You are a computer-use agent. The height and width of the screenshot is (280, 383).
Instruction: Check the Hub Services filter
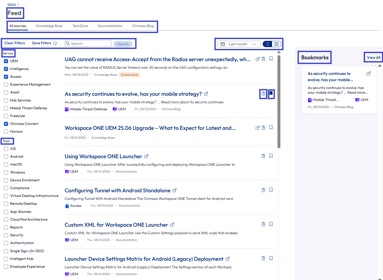(x=6, y=100)
